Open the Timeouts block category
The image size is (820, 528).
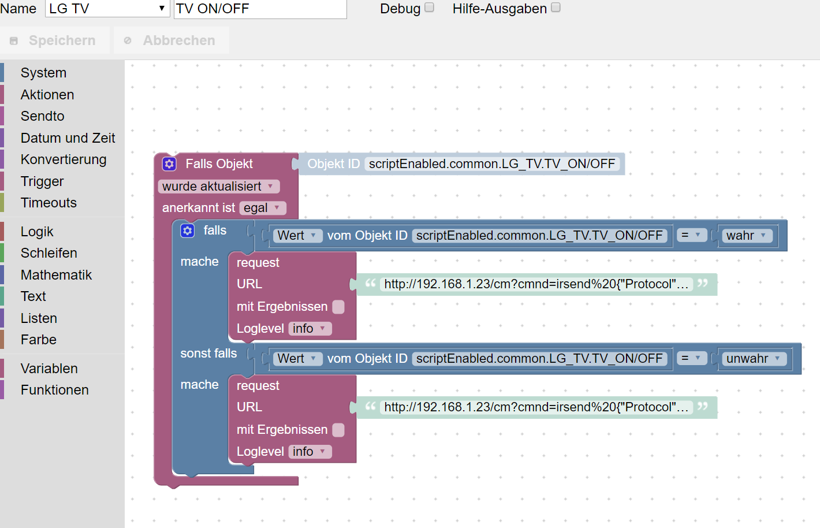[x=62, y=203]
